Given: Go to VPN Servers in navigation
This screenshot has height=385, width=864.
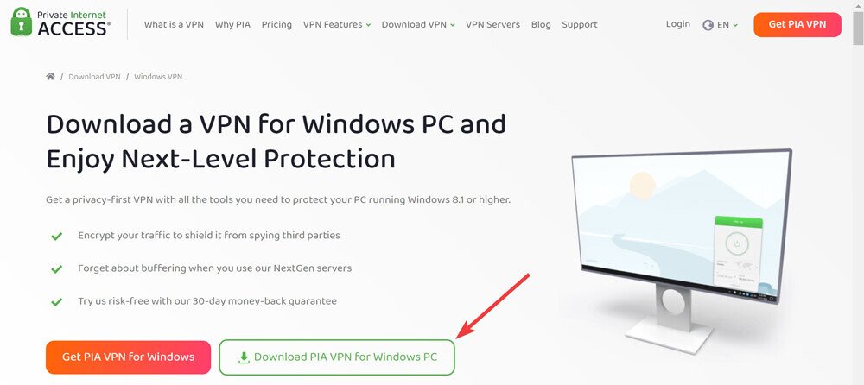Looking at the screenshot, I should tap(492, 25).
